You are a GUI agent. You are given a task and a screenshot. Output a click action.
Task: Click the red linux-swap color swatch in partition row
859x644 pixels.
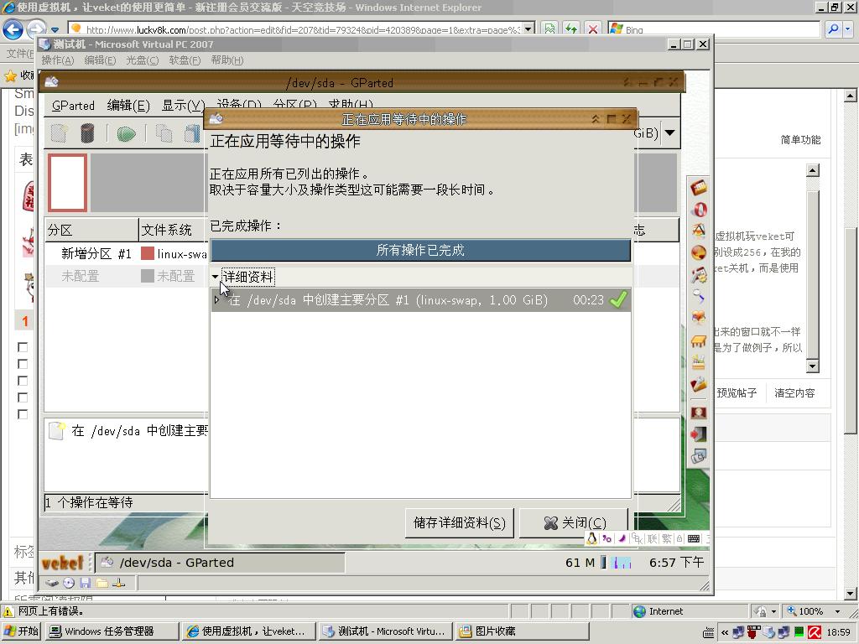point(148,253)
